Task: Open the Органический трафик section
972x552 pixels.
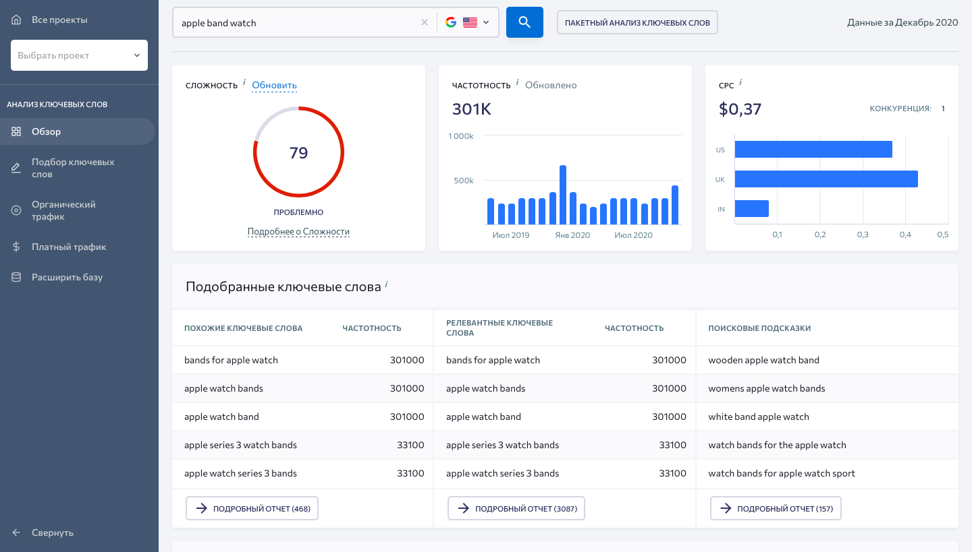Action: tap(63, 210)
